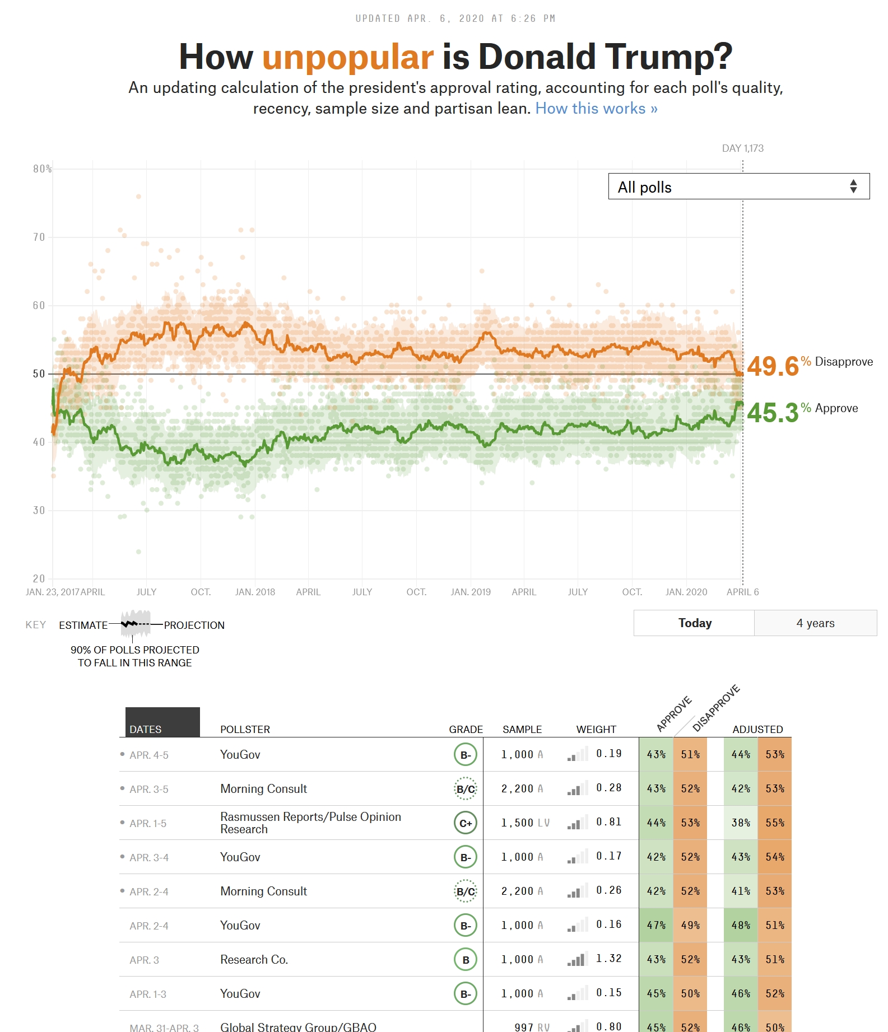Click the dropdown arrows on All polls selector
The width and height of the screenshot is (888, 1032).
[x=853, y=186]
